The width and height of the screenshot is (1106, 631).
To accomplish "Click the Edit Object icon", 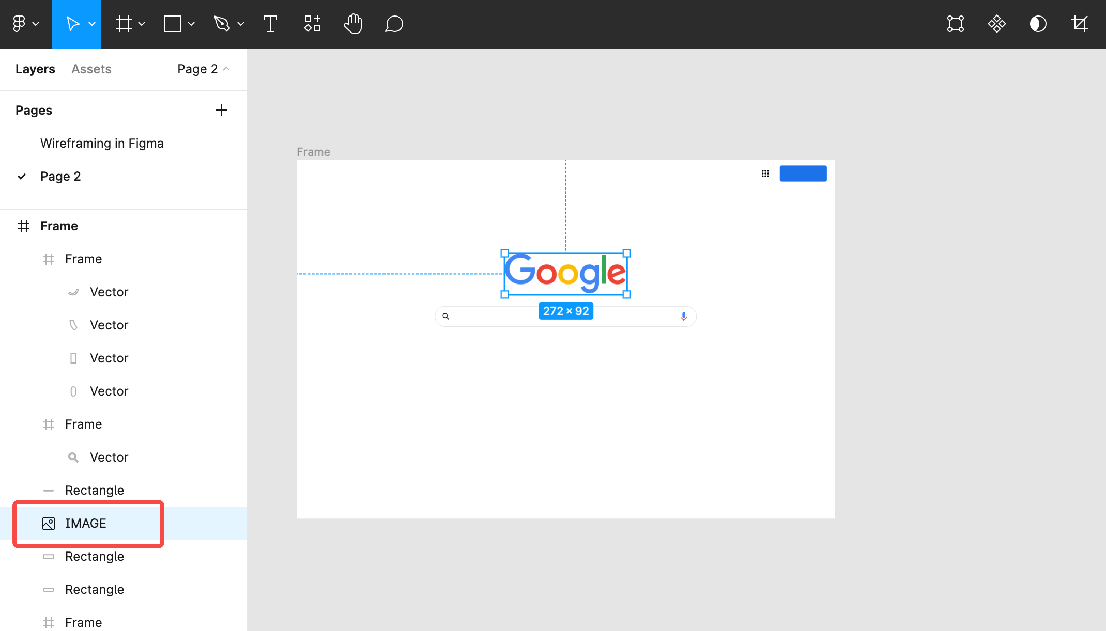I will (955, 24).
